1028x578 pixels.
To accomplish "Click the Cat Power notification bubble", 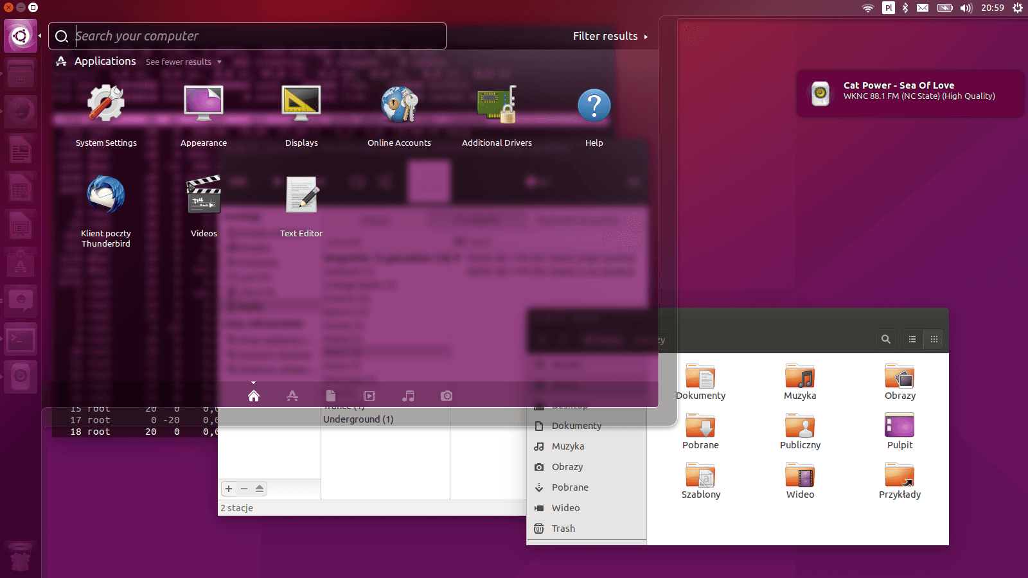I will point(910,93).
